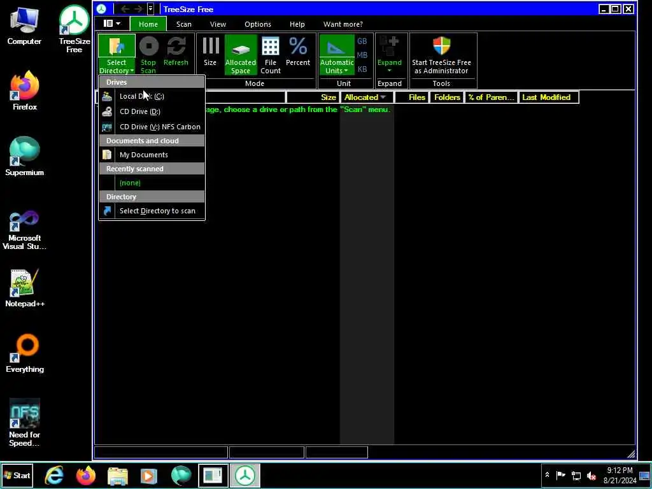Open Windows Explorer from taskbar
The image size is (652, 489).
(x=118, y=476)
